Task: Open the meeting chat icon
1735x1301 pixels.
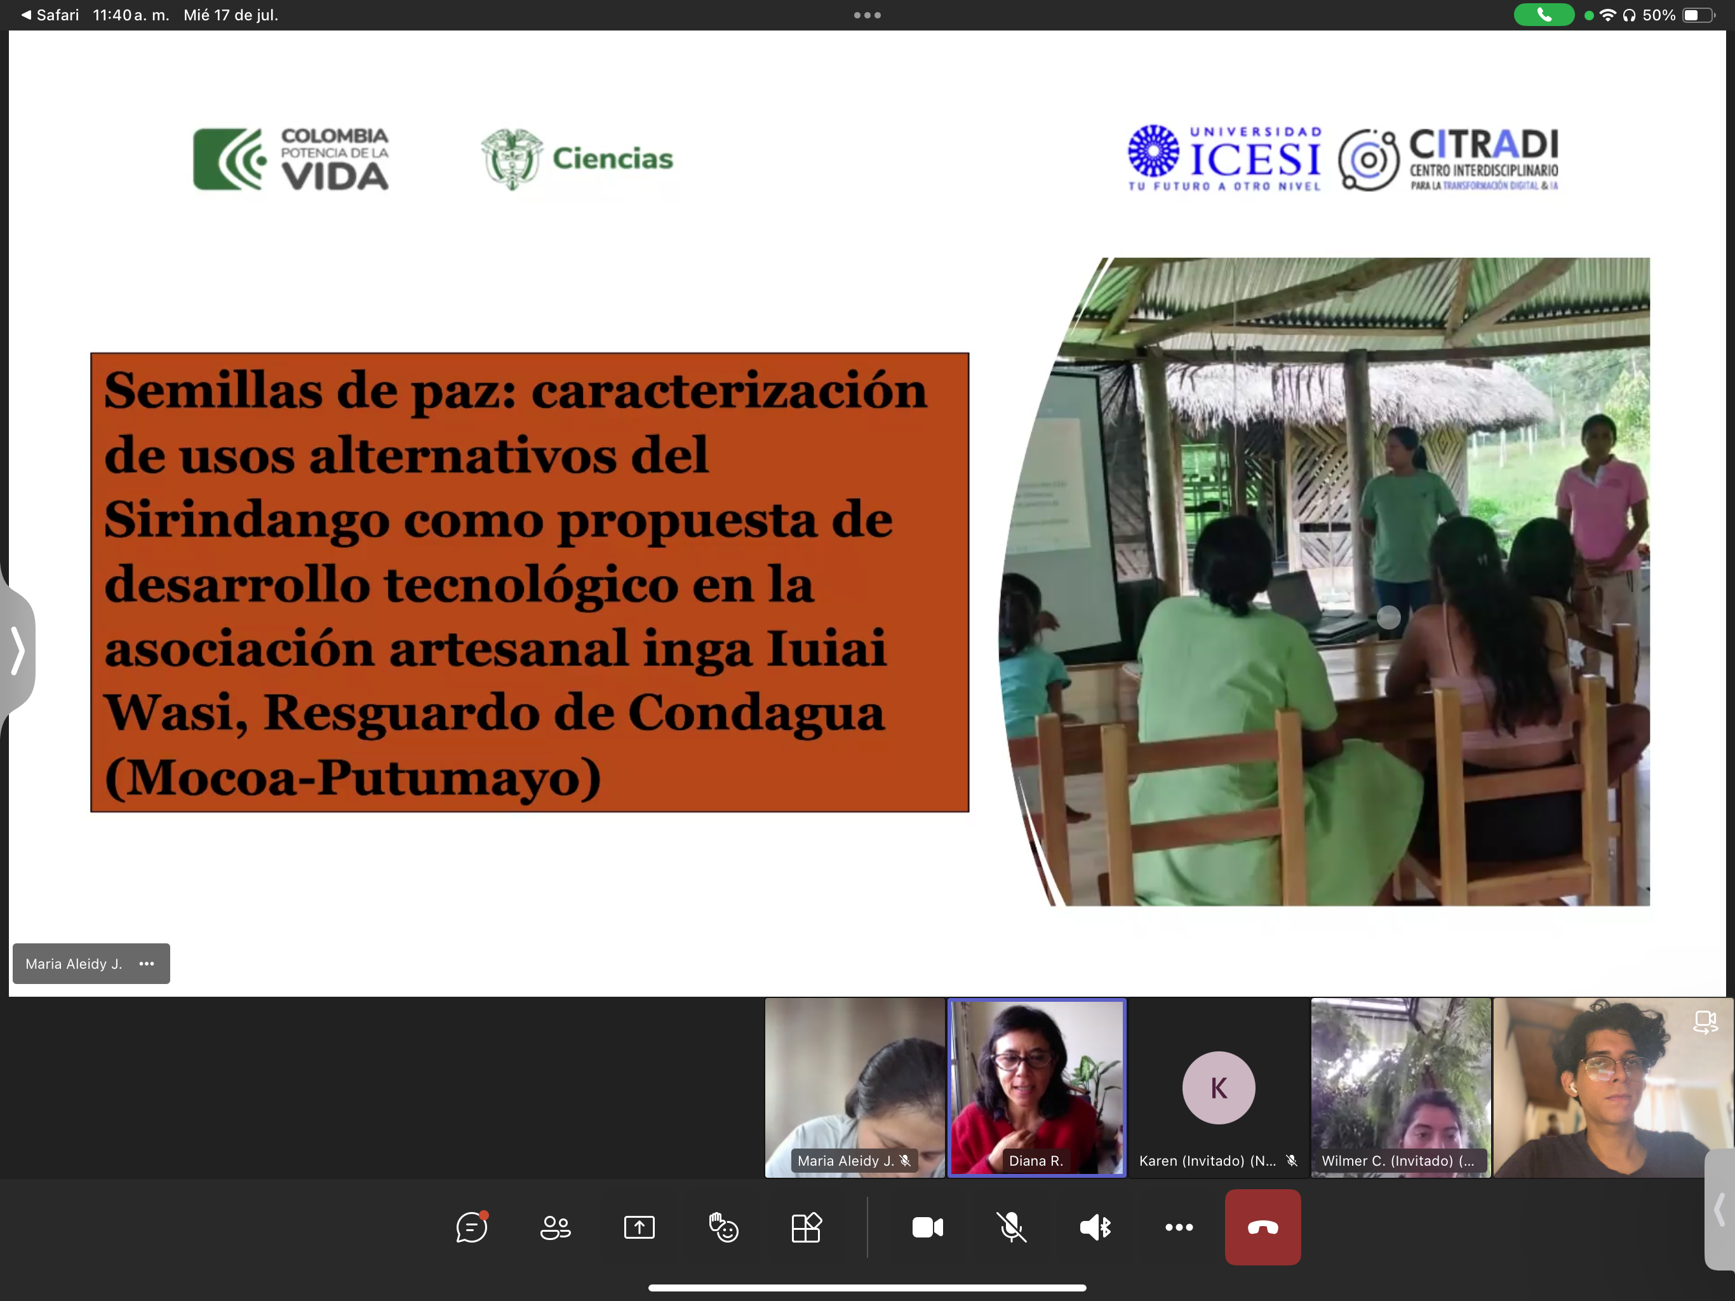Action: click(x=471, y=1227)
